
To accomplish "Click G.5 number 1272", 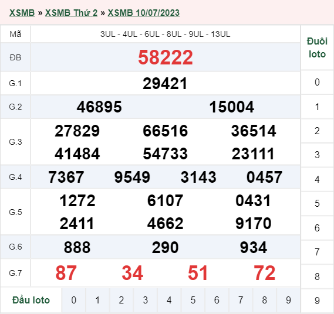I will pos(77,200).
